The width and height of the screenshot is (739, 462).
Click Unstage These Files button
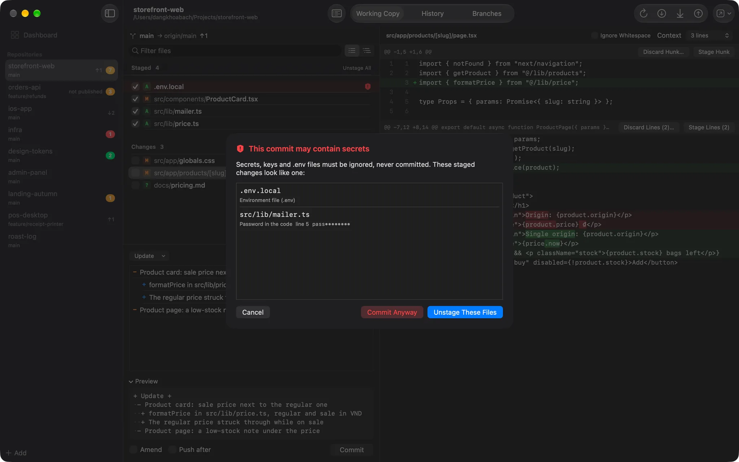[465, 312]
